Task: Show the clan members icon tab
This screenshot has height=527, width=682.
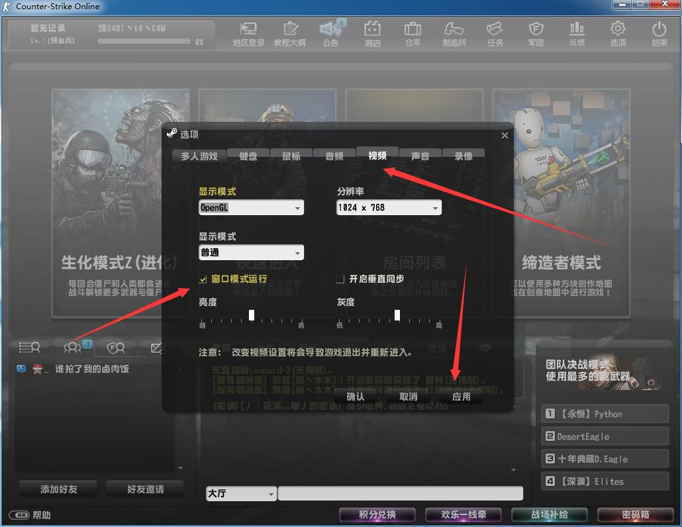Action: point(116,348)
